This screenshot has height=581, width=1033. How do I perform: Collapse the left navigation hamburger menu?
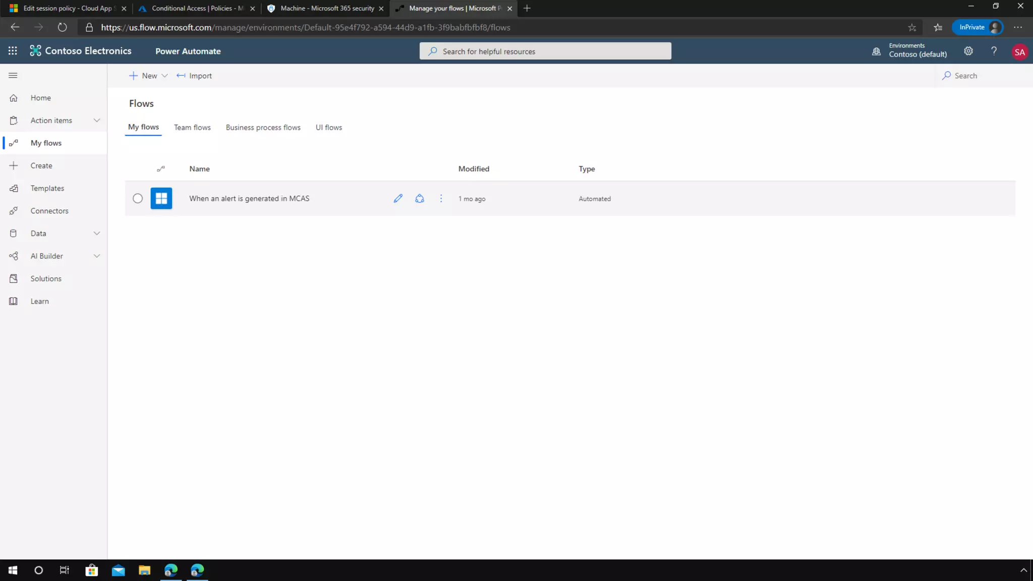(x=13, y=76)
